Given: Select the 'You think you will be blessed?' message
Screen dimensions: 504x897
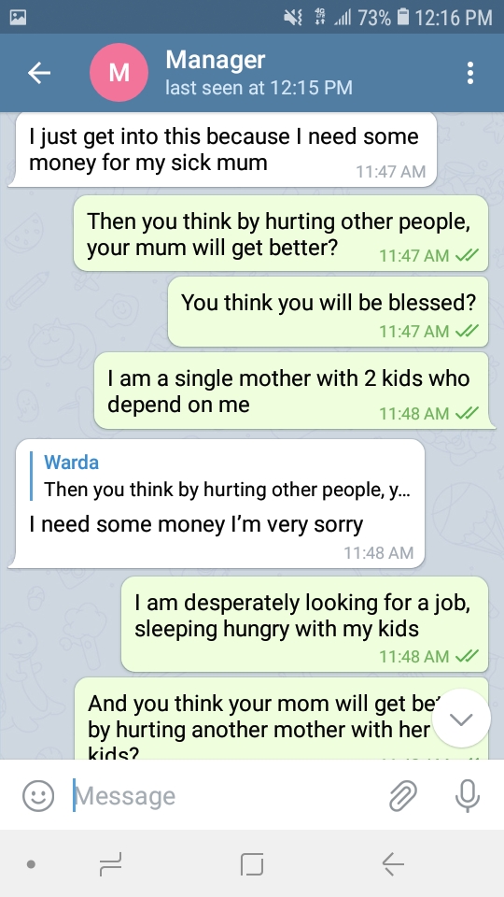Looking at the screenshot, I should pyautogui.click(x=328, y=312).
